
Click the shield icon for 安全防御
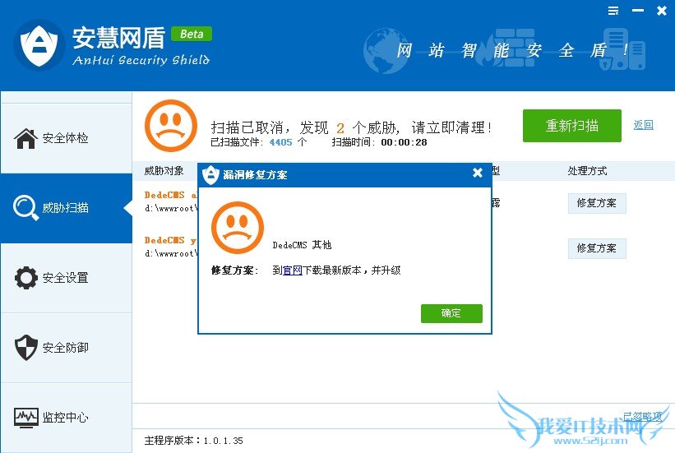point(25,348)
